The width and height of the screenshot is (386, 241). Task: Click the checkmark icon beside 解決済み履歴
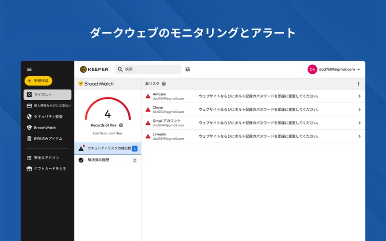pos(81,160)
